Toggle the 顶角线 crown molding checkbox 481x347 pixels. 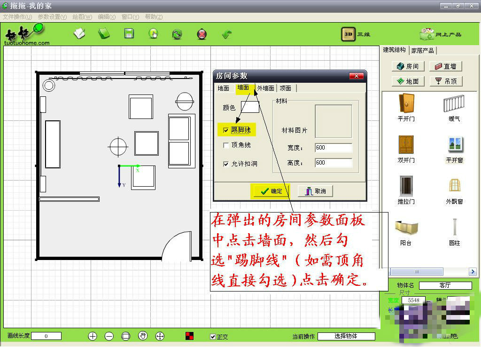coord(226,145)
